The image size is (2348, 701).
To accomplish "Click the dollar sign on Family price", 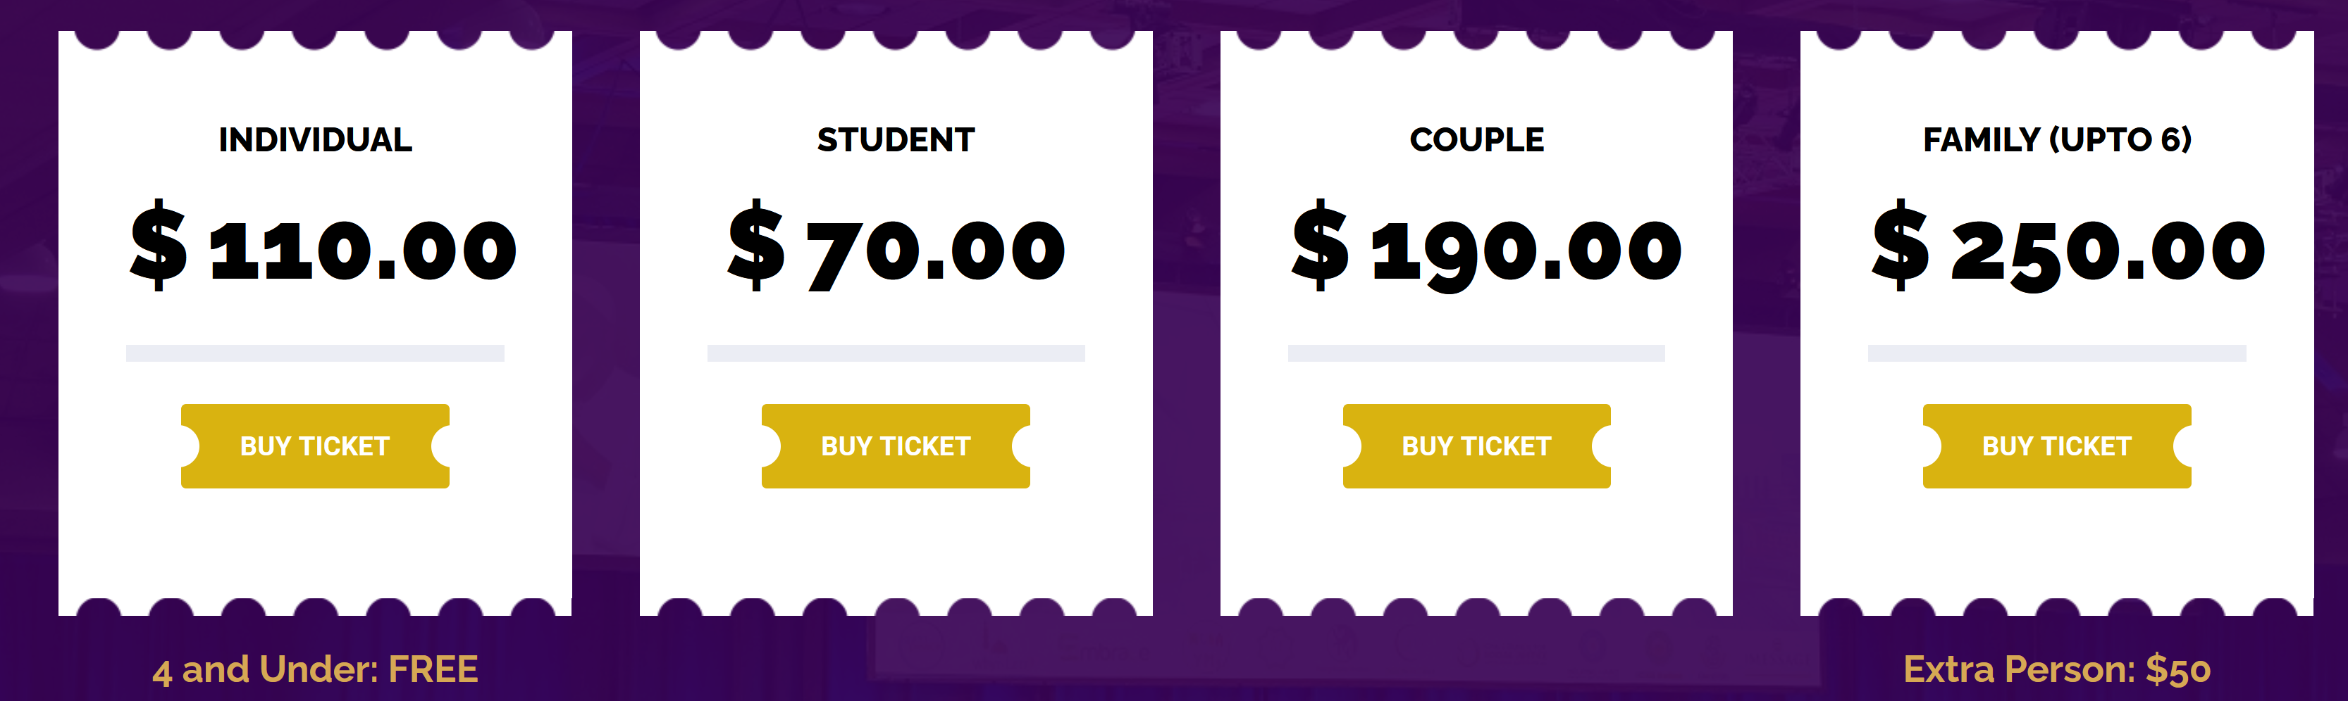I will (1900, 245).
